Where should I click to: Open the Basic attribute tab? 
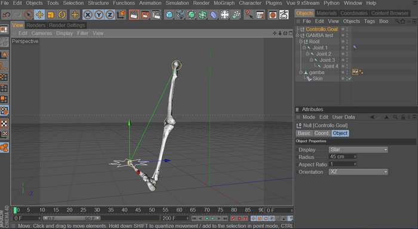pos(304,133)
